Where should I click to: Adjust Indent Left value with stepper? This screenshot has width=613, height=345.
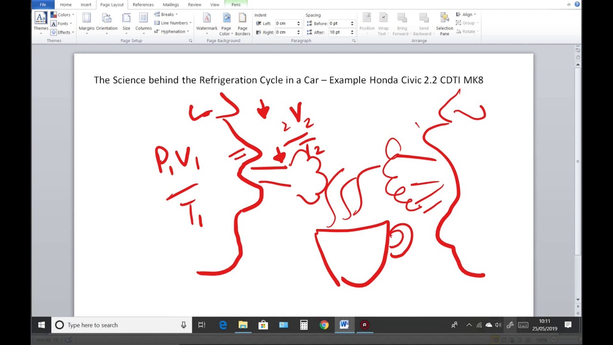(x=298, y=23)
